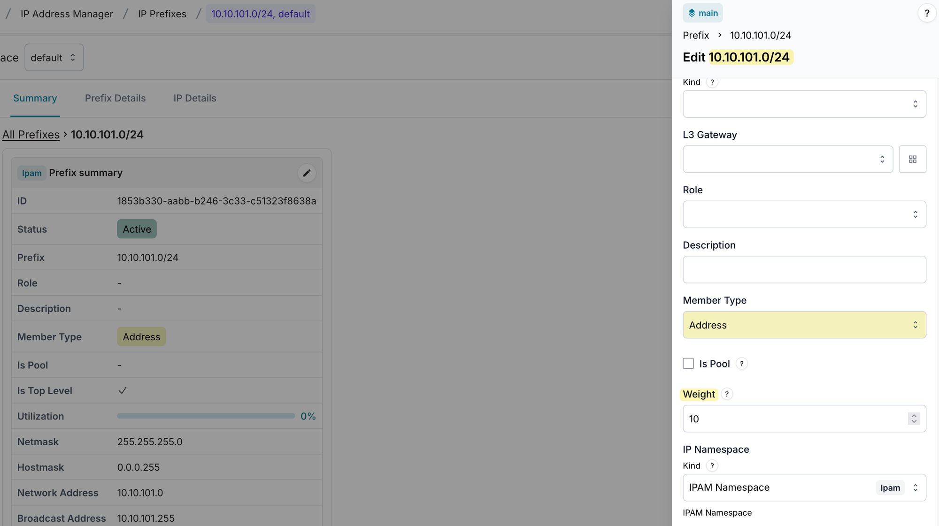Open the Role dropdown in edit panel

[804, 214]
